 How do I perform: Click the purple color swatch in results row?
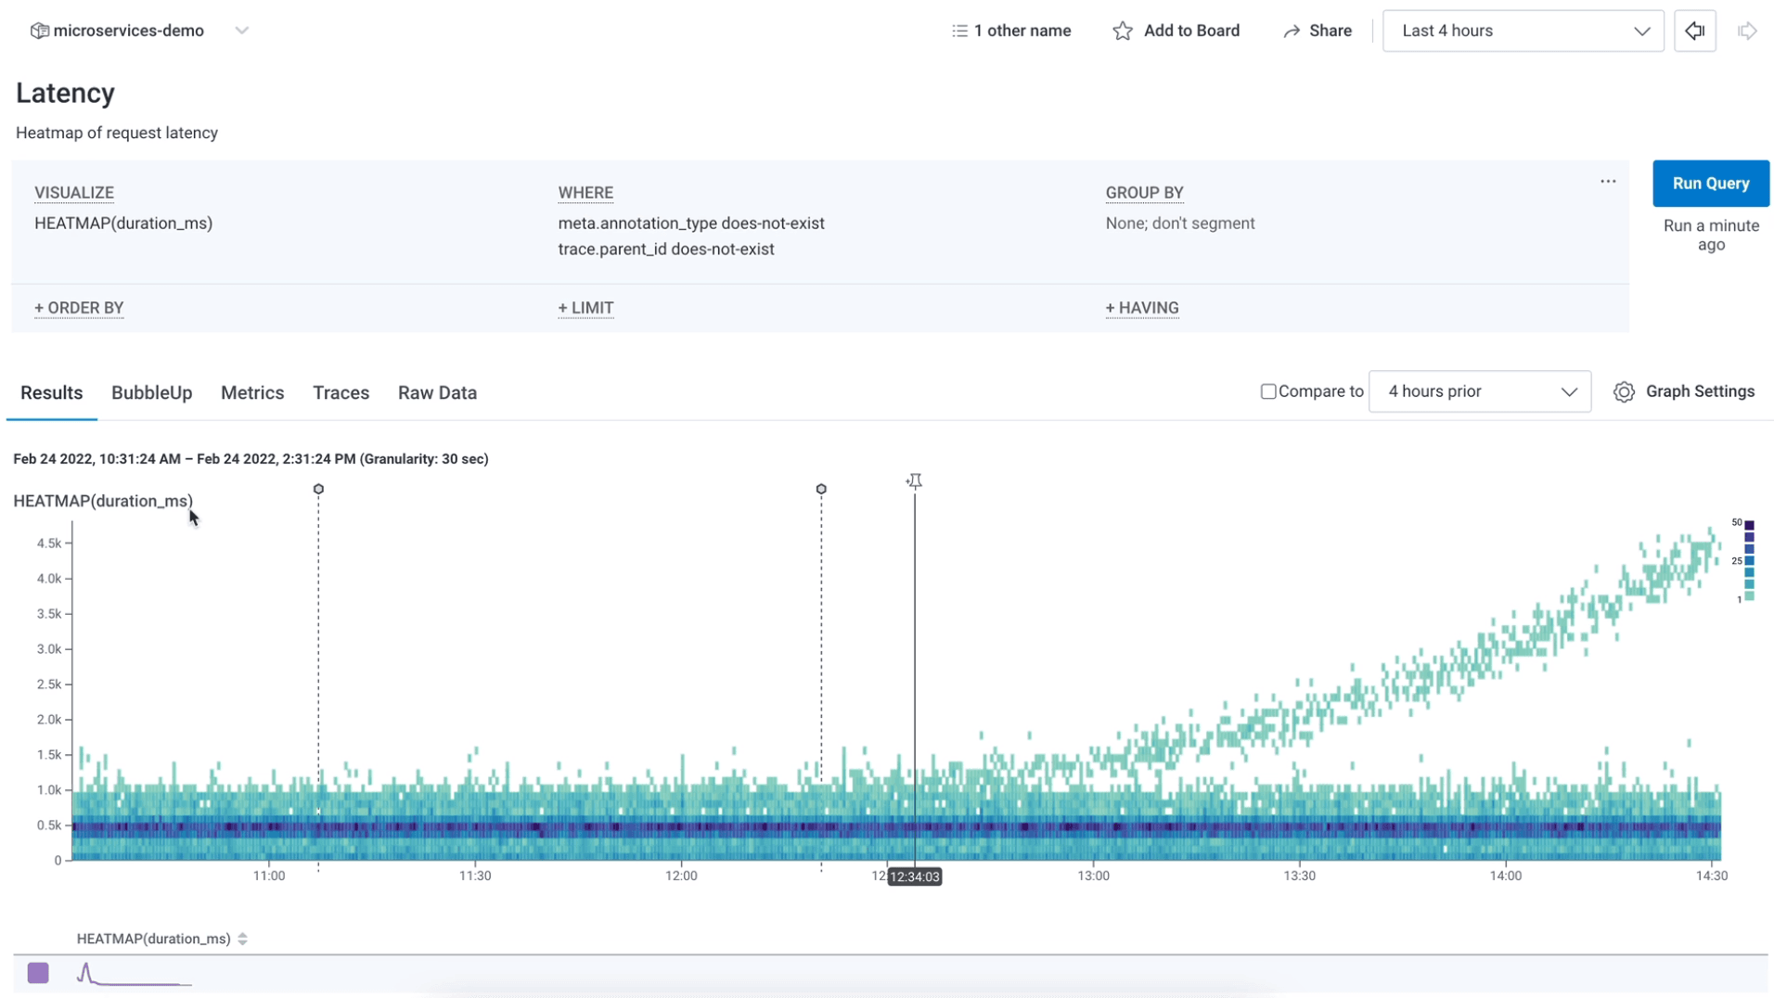(38, 973)
